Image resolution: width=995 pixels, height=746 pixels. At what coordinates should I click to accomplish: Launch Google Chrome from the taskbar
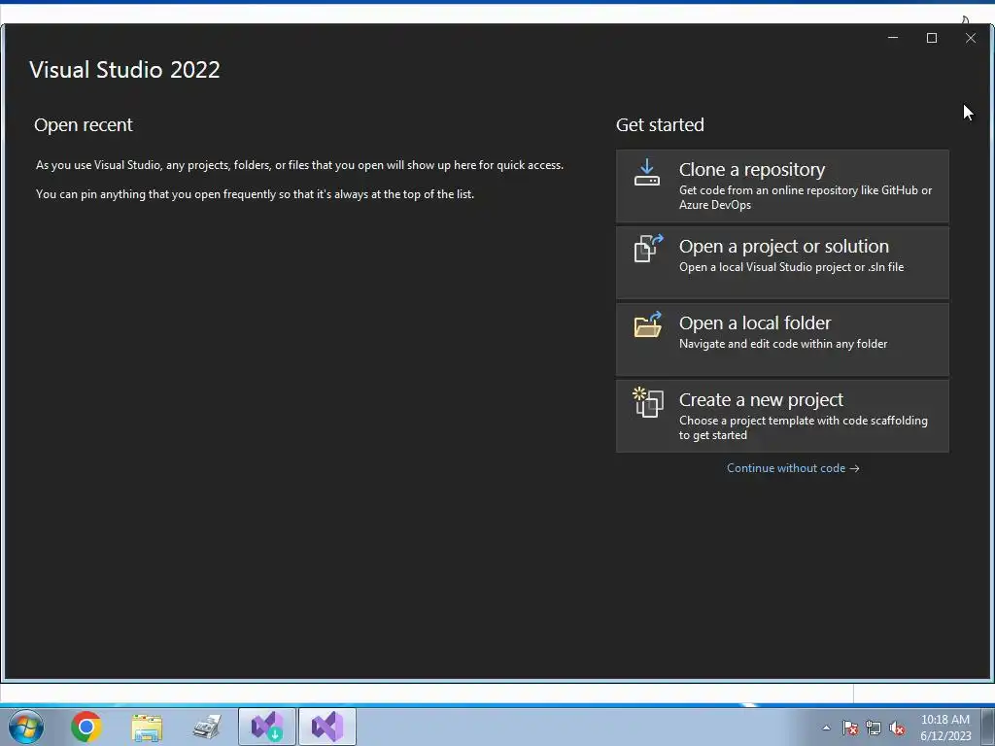pyautogui.click(x=86, y=727)
